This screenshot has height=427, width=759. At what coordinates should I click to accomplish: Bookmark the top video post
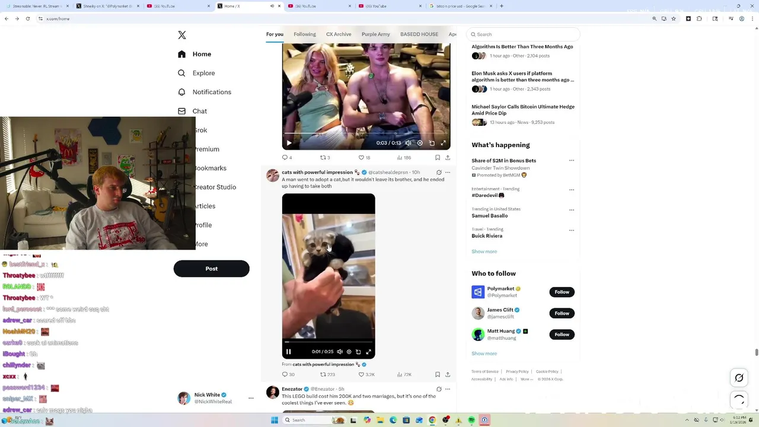tap(438, 158)
